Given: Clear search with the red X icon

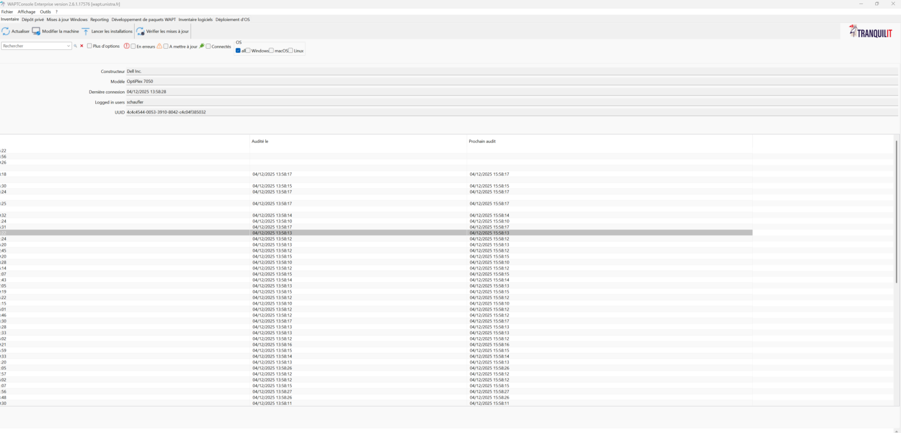Looking at the screenshot, I should [82, 46].
